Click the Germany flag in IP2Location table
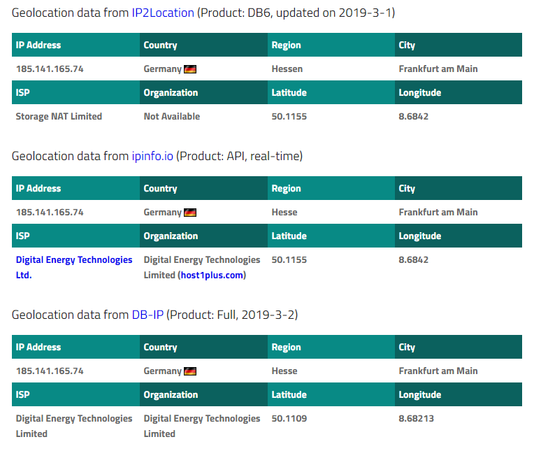 (x=190, y=69)
